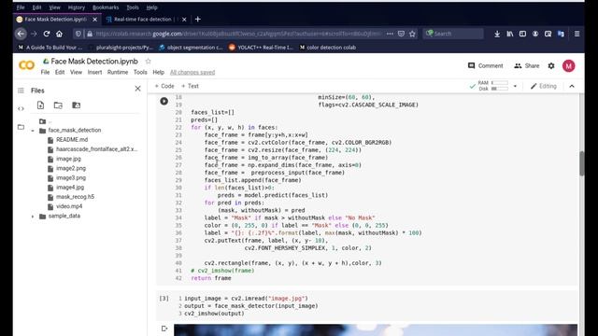Click the mount Drive icon in Files
The width and height of the screenshot is (598, 336).
[x=77, y=105]
